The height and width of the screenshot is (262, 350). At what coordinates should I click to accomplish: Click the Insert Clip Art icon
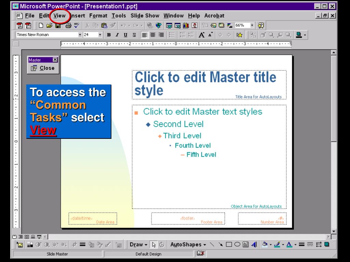(194, 25)
